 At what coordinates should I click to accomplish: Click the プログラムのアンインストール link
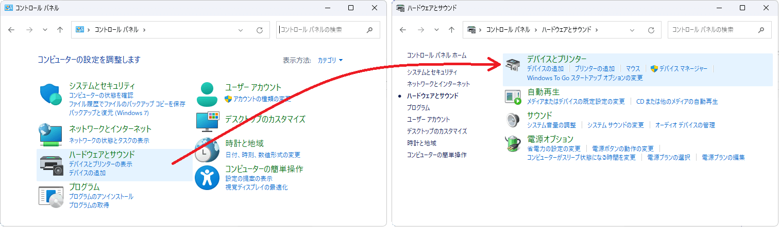[x=101, y=196]
